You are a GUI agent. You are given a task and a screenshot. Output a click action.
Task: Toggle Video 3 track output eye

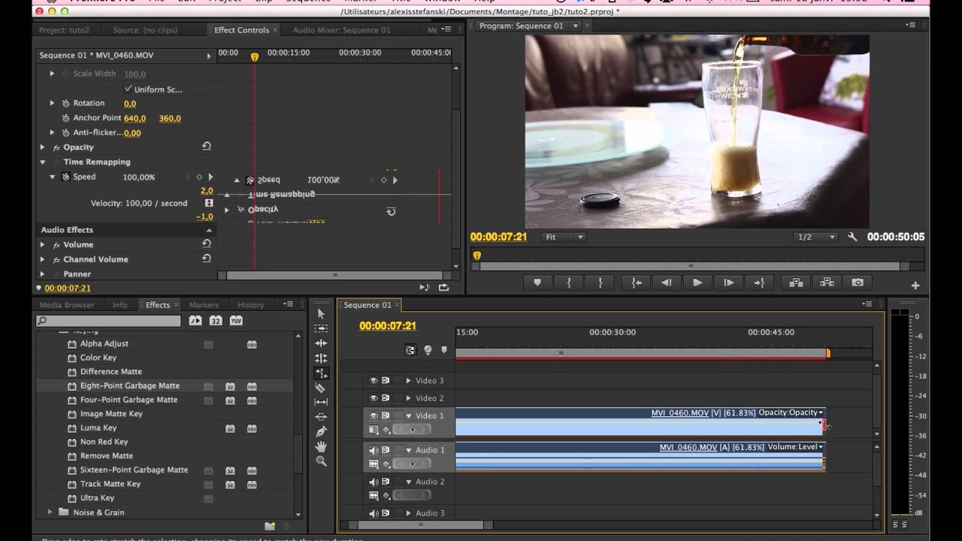click(x=374, y=381)
